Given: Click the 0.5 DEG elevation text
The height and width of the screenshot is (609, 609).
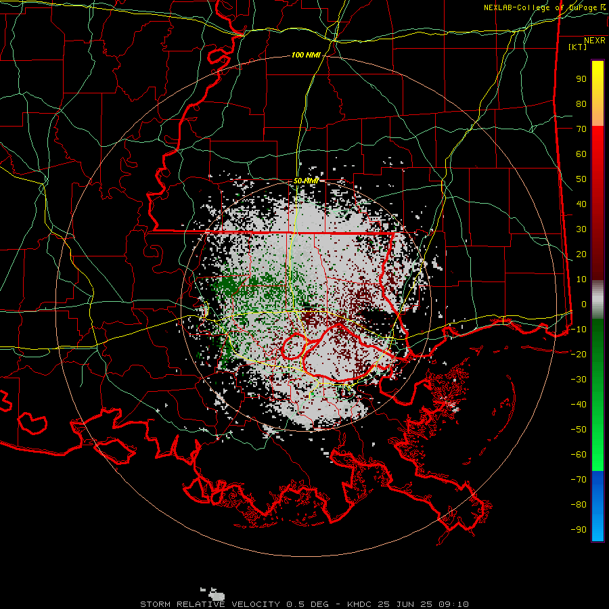Looking at the screenshot, I should pos(308,604).
